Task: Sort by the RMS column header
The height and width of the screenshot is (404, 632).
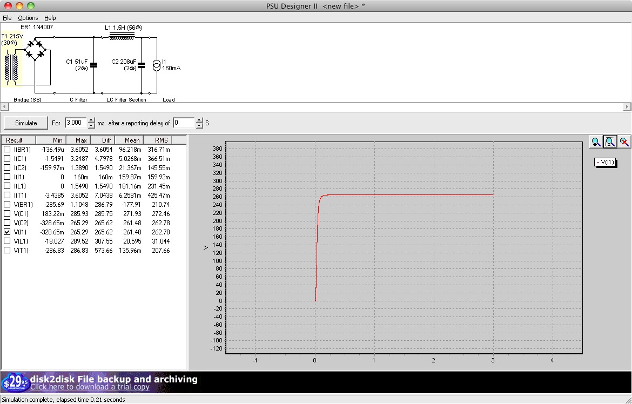Action: click(157, 140)
